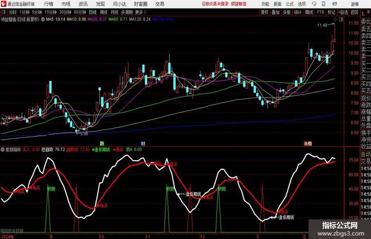Open the mobile phone icon
This screenshot has width=371, height=239.
point(323,4)
